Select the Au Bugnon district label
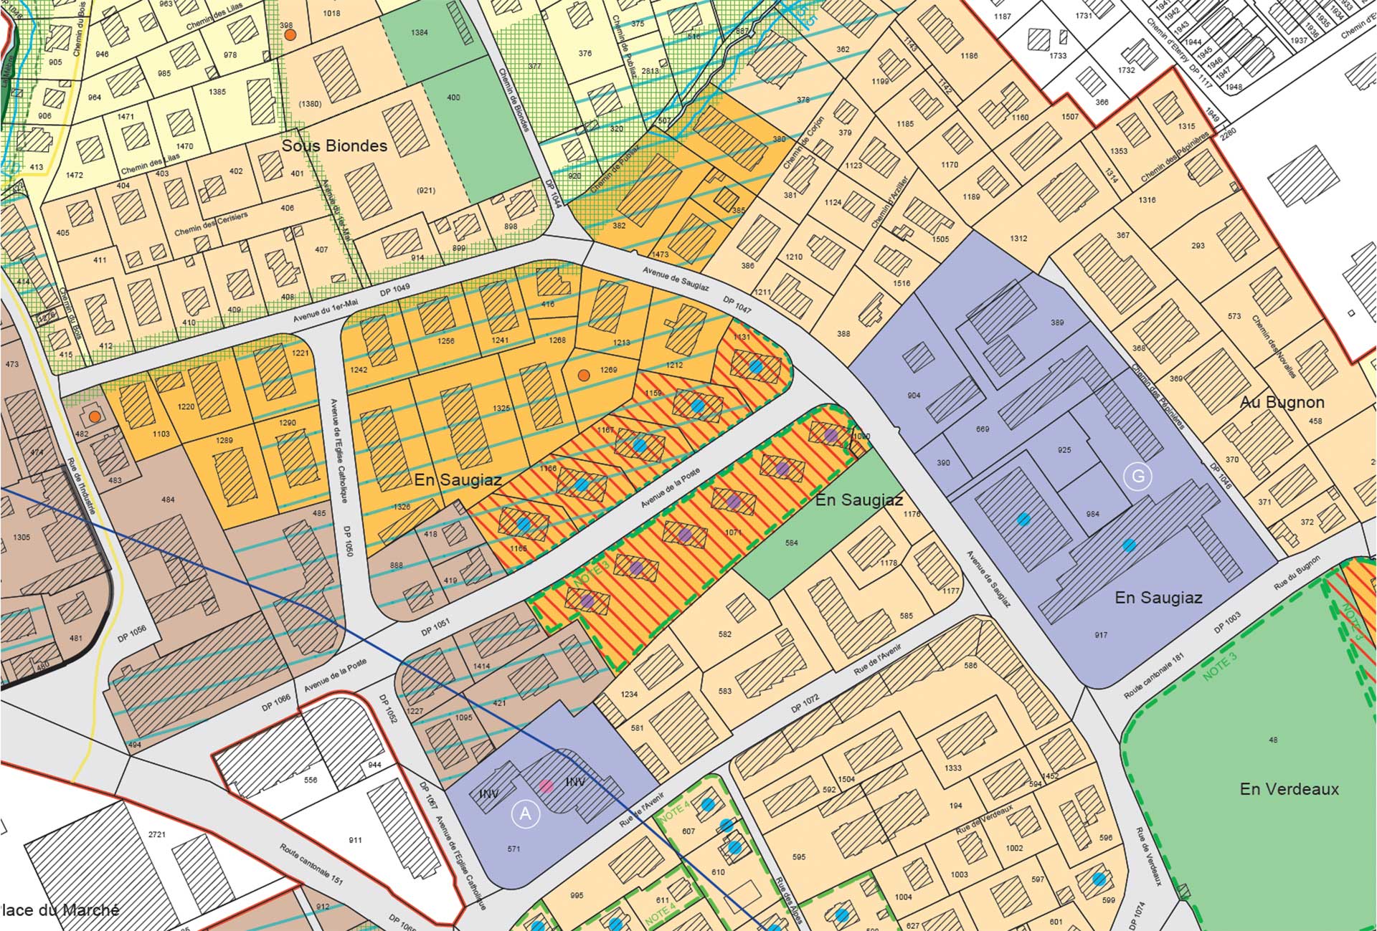The width and height of the screenshot is (1377, 931). (x=1282, y=402)
